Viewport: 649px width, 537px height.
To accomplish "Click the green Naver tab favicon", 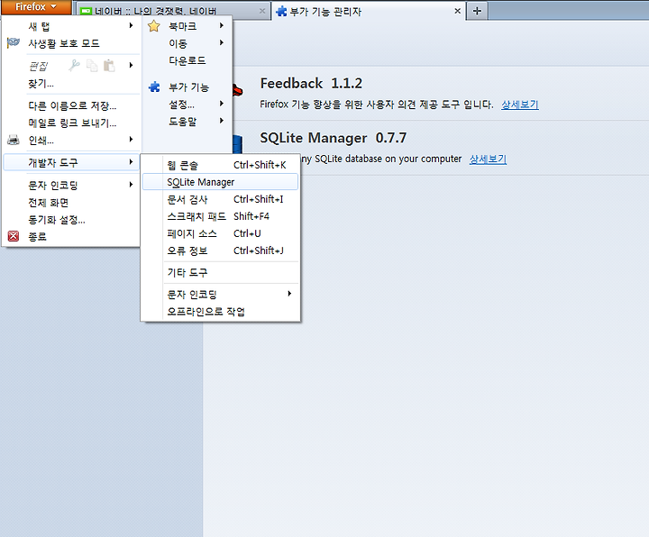I will [x=86, y=12].
